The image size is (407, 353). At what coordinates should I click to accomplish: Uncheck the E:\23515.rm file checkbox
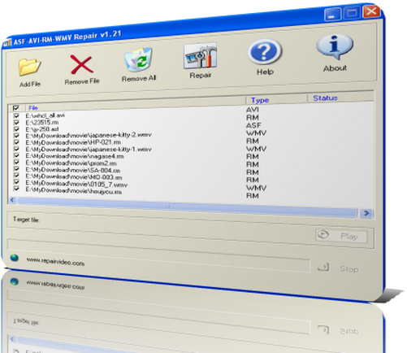pos(16,122)
